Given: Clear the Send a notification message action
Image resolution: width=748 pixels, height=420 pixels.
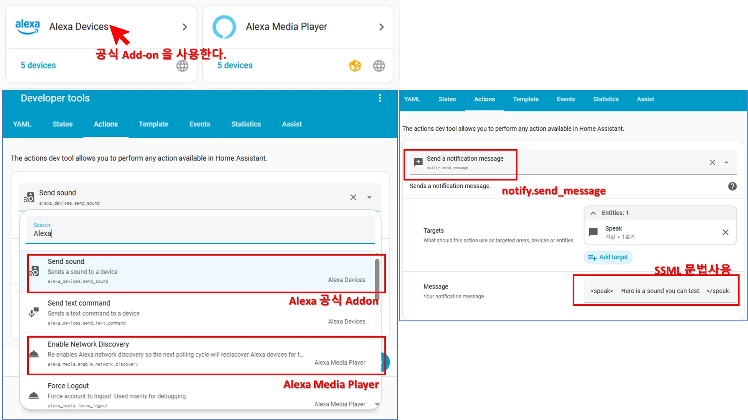Looking at the screenshot, I should tap(712, 162).
